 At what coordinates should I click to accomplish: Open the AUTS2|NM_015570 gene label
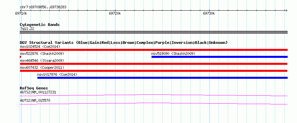[35, 101]
